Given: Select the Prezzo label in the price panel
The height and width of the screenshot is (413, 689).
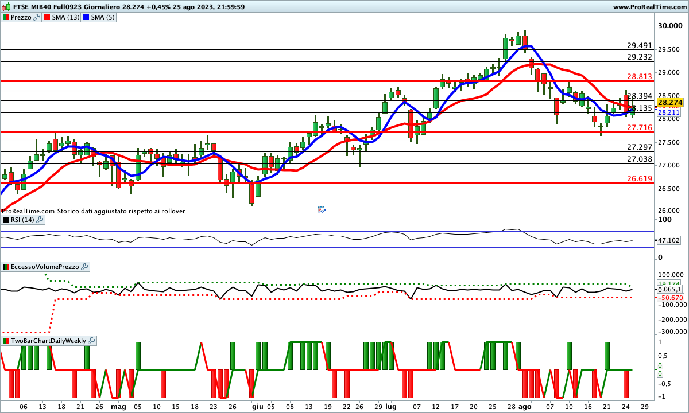Looking at the screenshot, I should pos(21,17).
